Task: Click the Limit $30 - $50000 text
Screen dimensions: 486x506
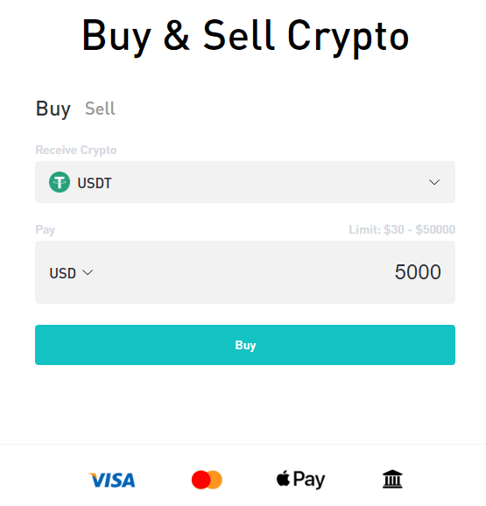Action: pyautogui.click(x=402, y=229)
